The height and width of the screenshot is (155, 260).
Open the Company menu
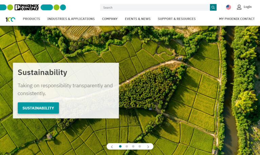(x=110, y=19)
